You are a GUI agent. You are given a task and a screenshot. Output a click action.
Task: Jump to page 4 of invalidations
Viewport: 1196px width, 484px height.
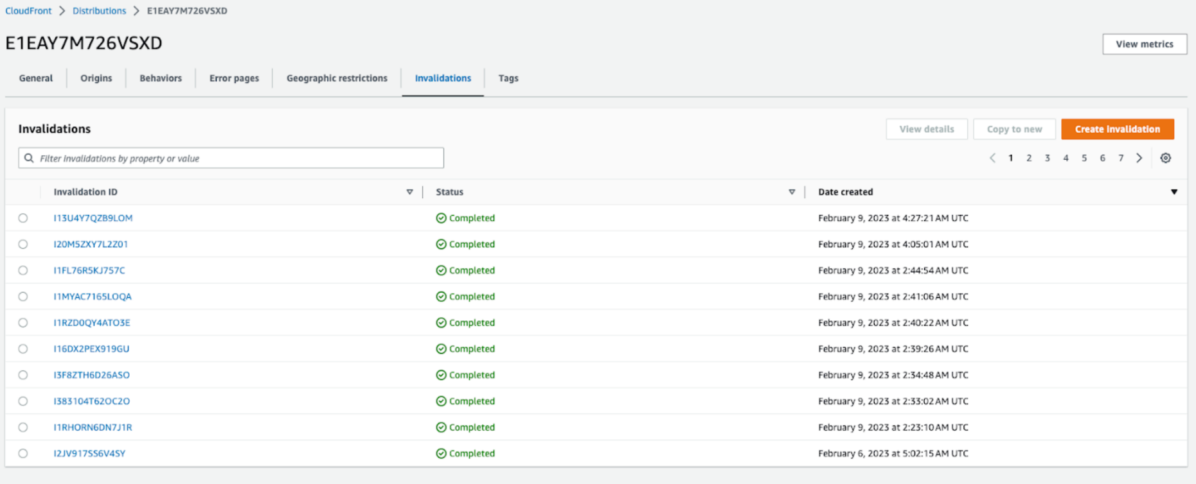(1066, 158)
